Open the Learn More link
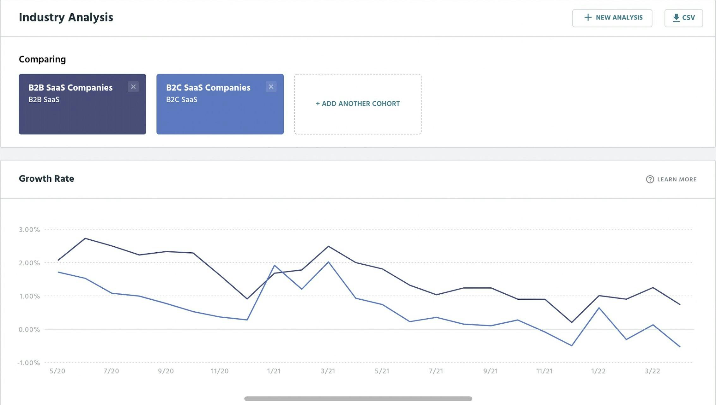716x405 pixels. pyautogui.click(x=677, y=179)
